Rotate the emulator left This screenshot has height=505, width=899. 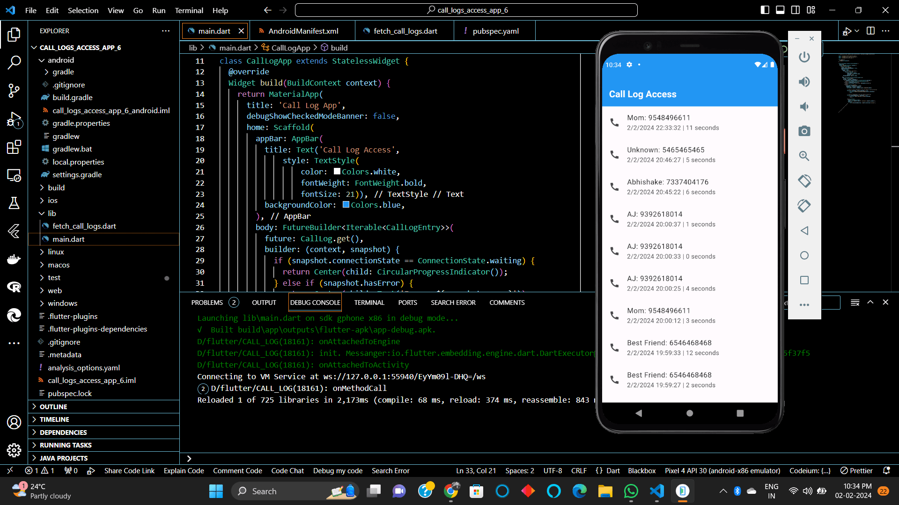804,181
